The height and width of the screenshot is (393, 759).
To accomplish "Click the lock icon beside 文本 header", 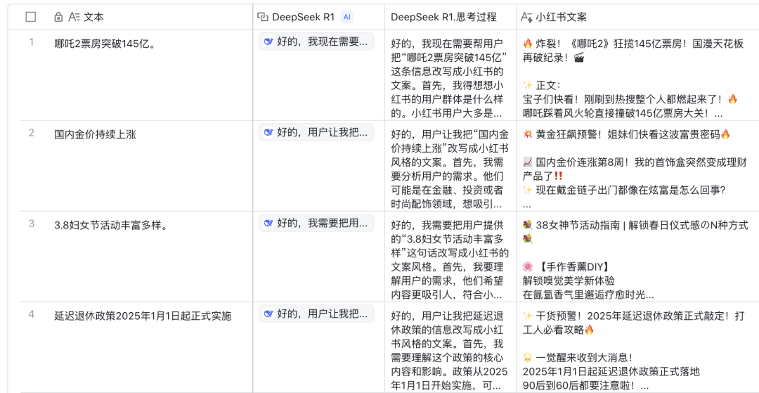I will (58, 18).
